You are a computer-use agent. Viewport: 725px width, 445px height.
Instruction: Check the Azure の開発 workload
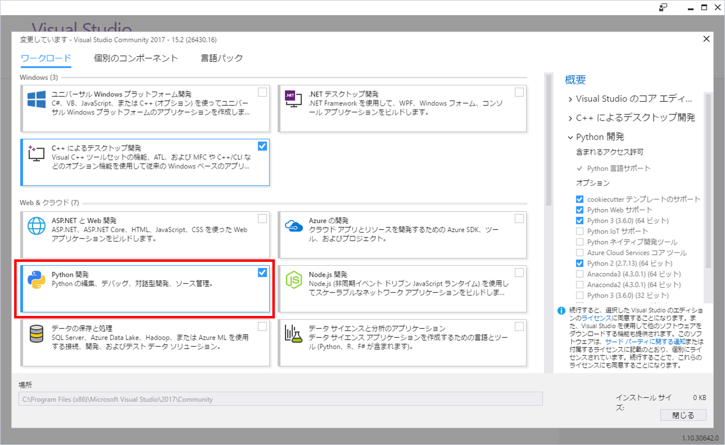[x=519, y=219]
